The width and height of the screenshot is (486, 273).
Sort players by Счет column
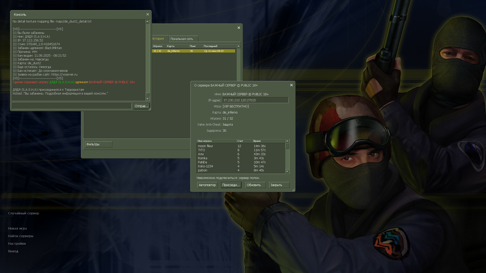tap(244, 141)
